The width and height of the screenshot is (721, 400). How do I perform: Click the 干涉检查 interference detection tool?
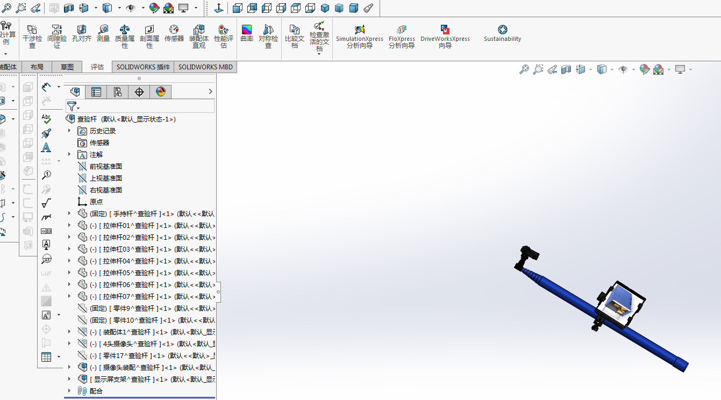click(x=32, y=36)
